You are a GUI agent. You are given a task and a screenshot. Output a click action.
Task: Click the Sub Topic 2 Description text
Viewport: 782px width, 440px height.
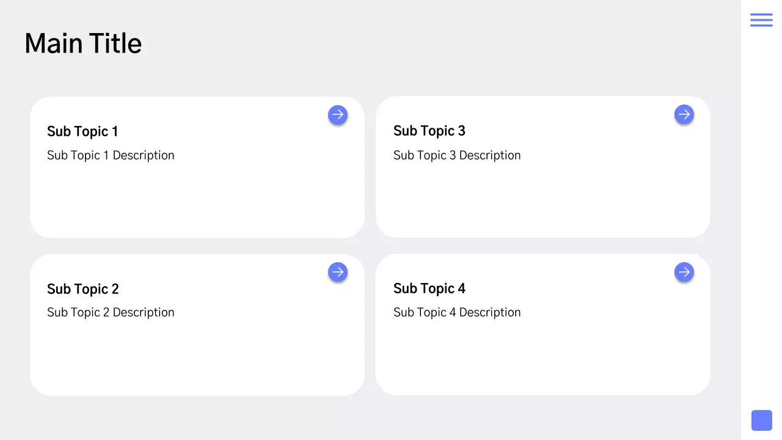tap(111, 312)
